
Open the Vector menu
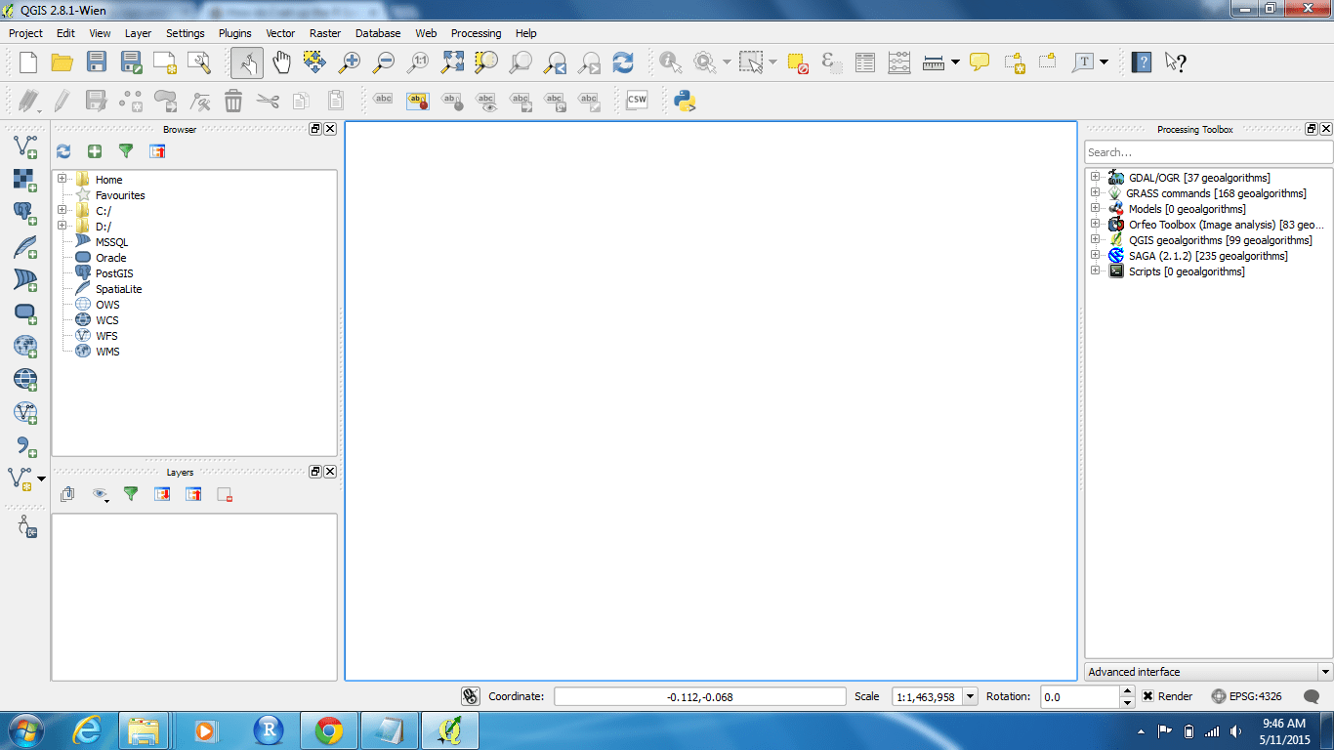(x=280, y=32)
